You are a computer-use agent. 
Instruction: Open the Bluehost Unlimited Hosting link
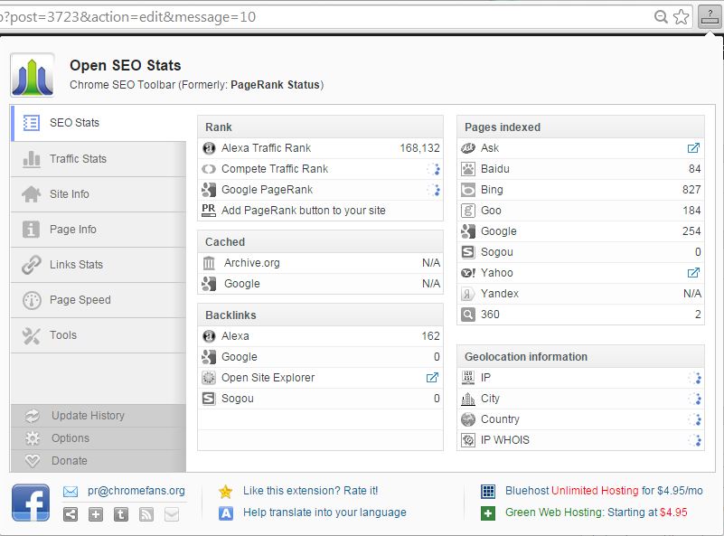pos(604,491)
